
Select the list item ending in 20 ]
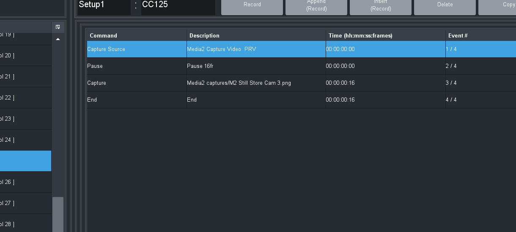pyautogui.click(x=25, y=55)
